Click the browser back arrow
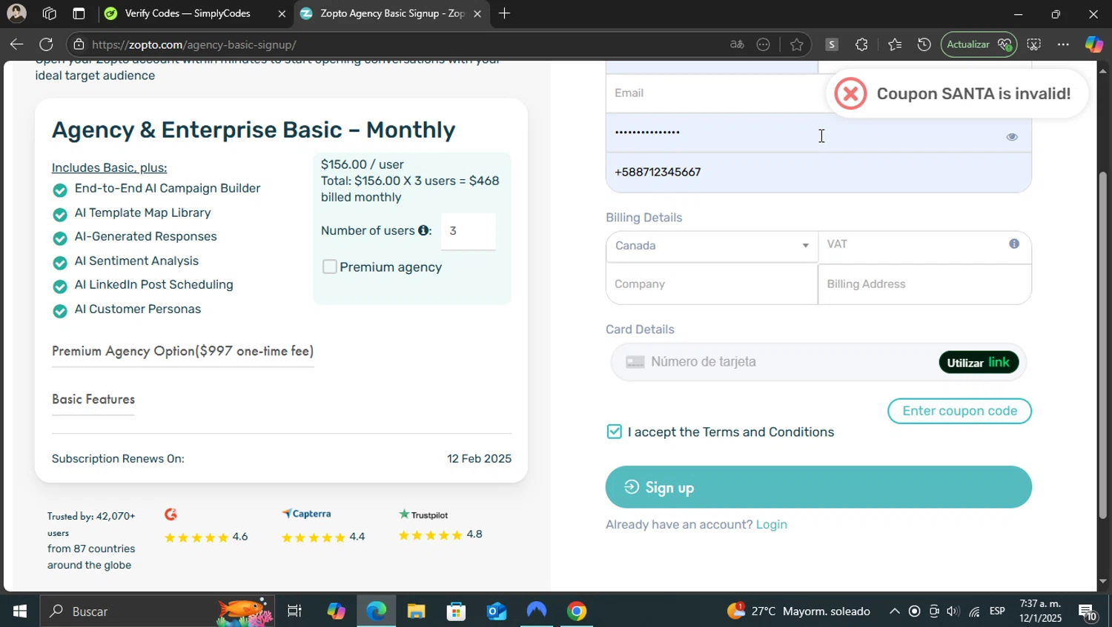Image resolution: width=1112 pixels, height=627 pixels. (16, 44)
